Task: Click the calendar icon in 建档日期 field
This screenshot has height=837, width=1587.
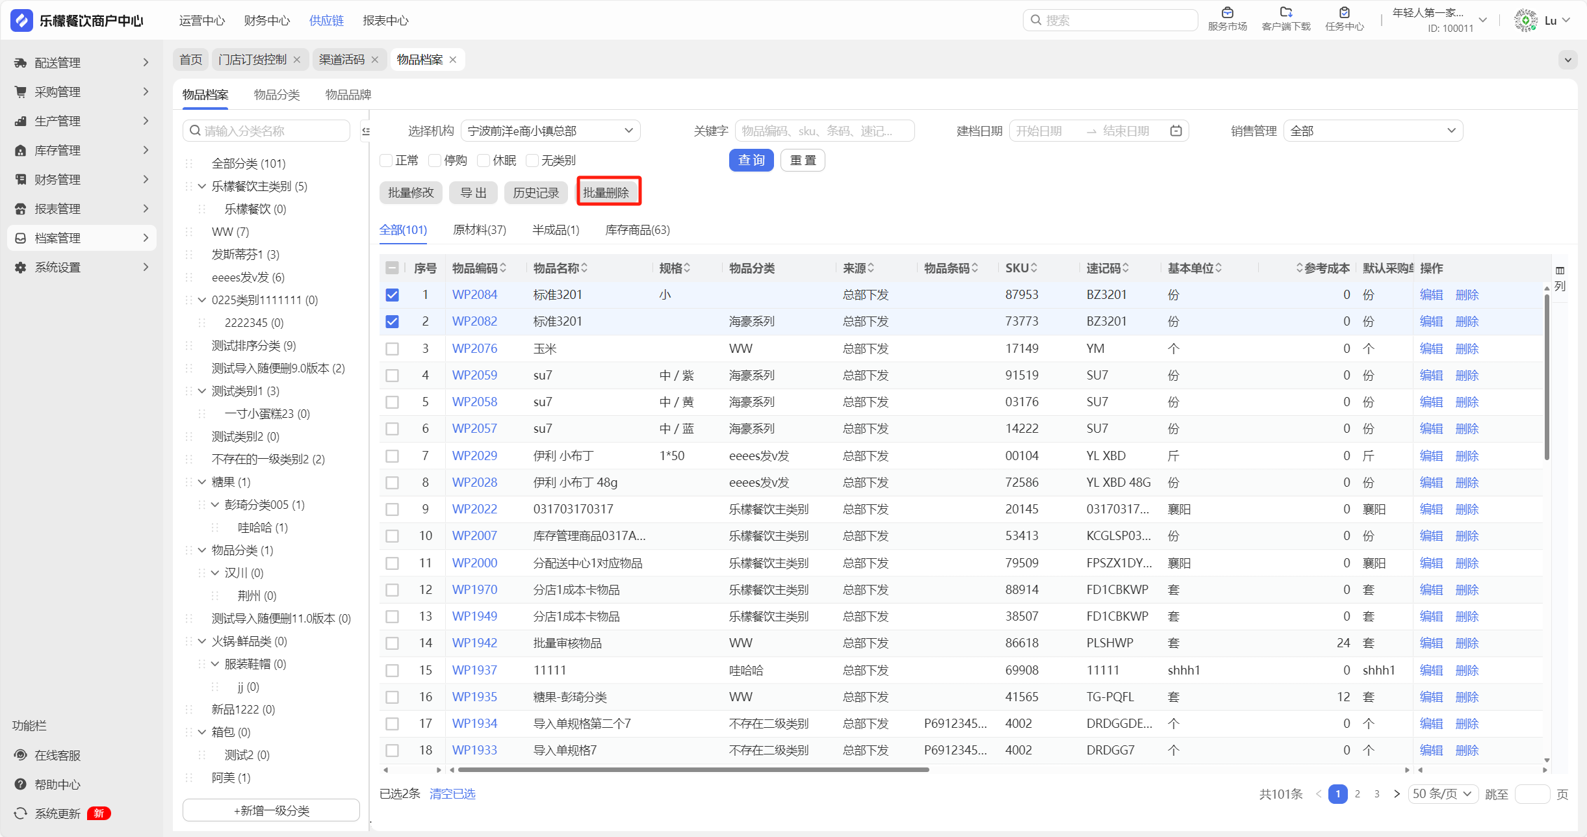Action: [x=1176, y=131]
